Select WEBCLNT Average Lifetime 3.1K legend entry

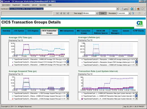coord(108,65)
